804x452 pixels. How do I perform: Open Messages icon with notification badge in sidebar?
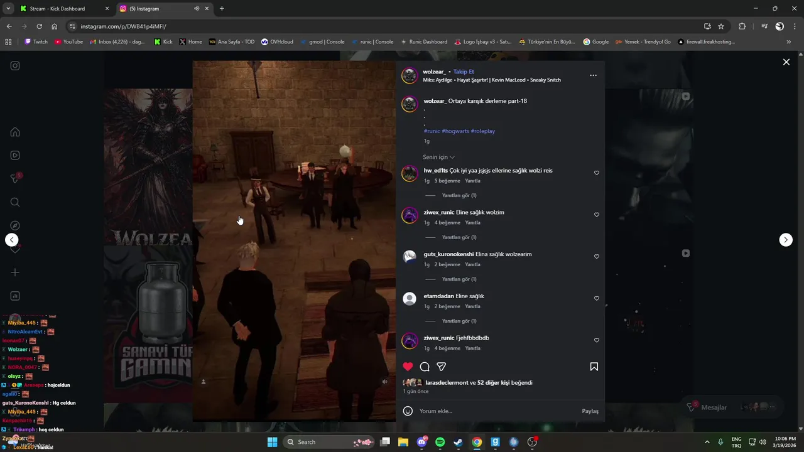click(16, 178)
